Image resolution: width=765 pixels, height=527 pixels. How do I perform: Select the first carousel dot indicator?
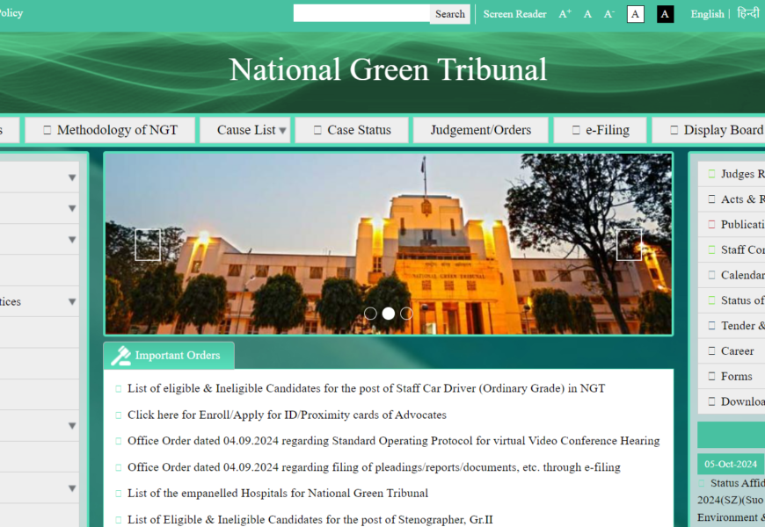click(370, 314)
